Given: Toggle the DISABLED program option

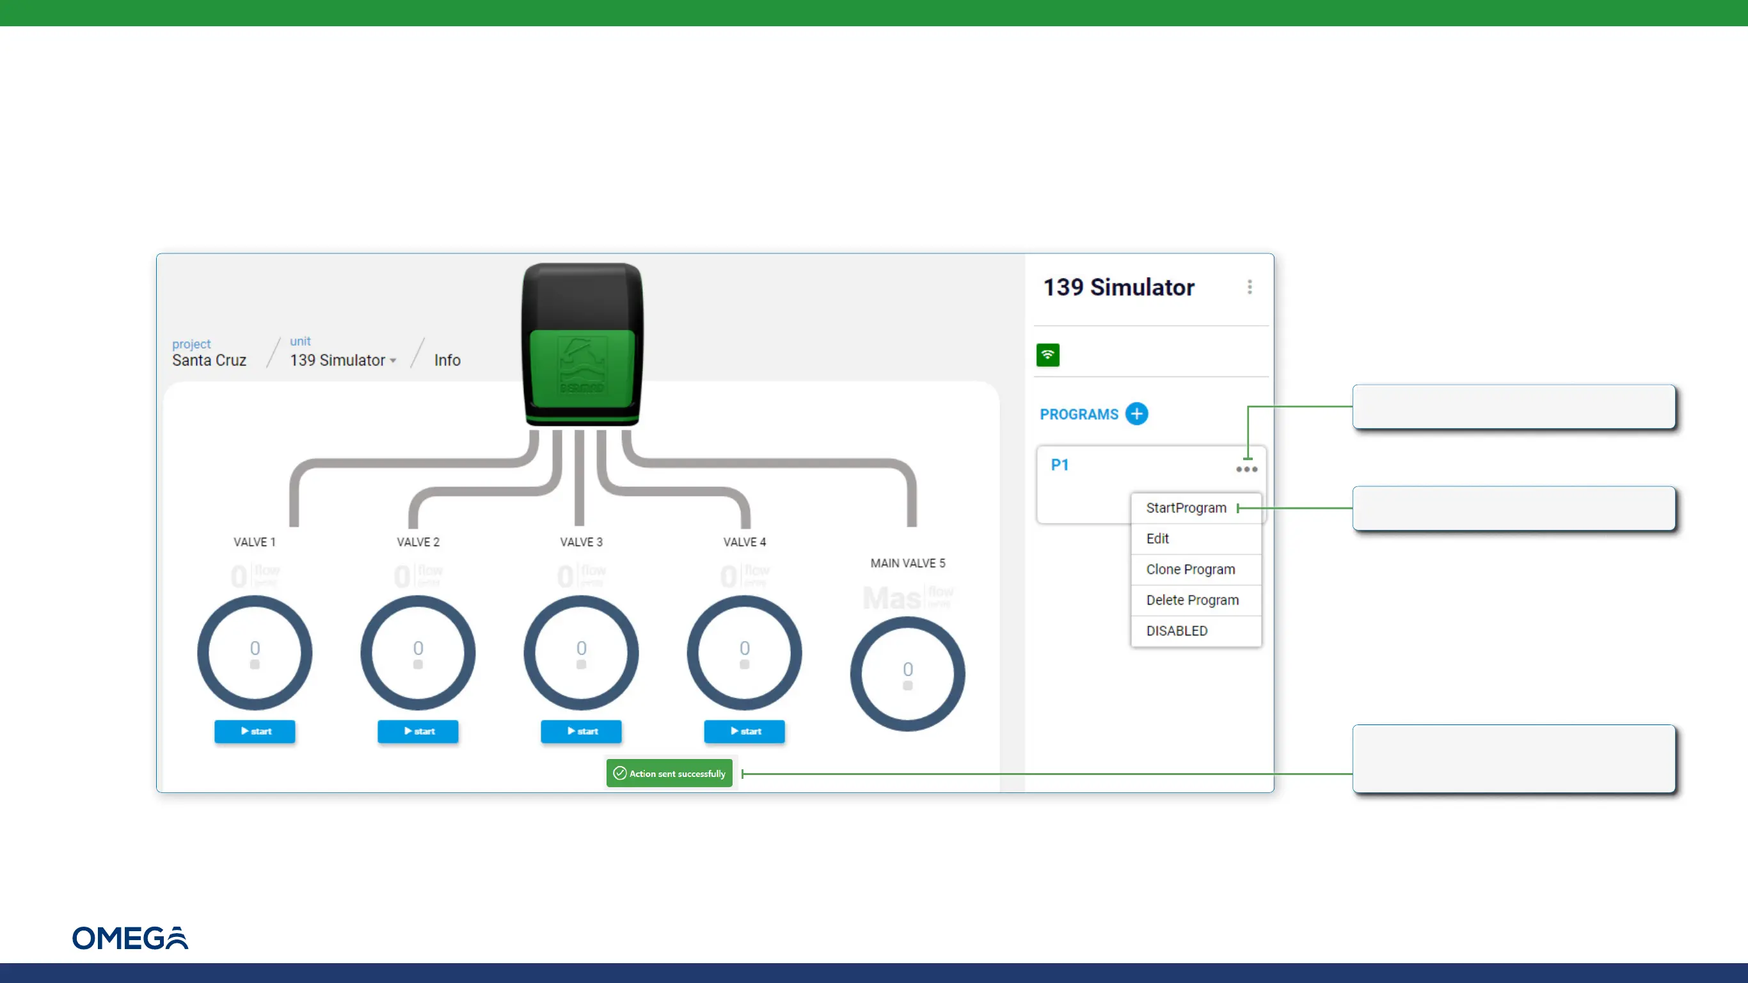Looking at the screenshot, I should tap(1177, 630).
